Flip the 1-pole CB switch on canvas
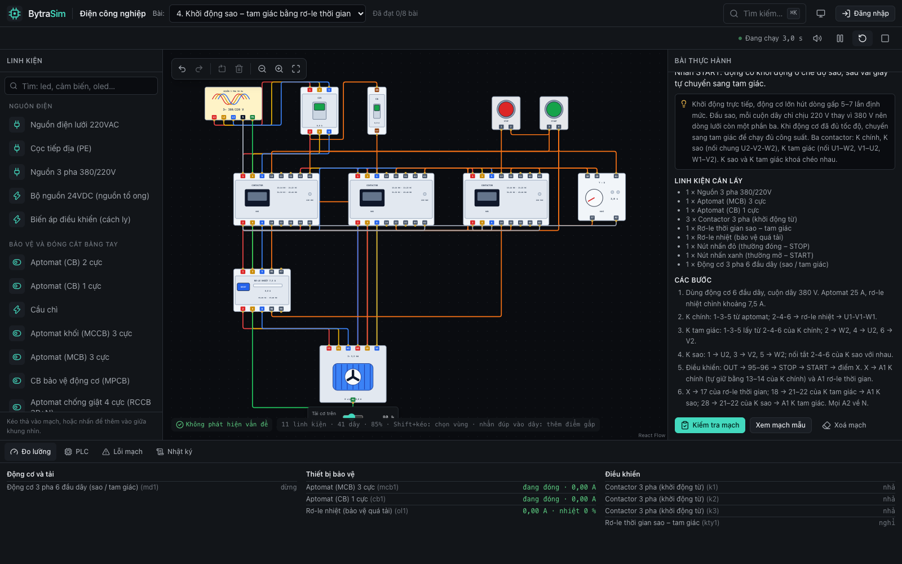Viewport: 902px width, 564px height. [377, 109]
